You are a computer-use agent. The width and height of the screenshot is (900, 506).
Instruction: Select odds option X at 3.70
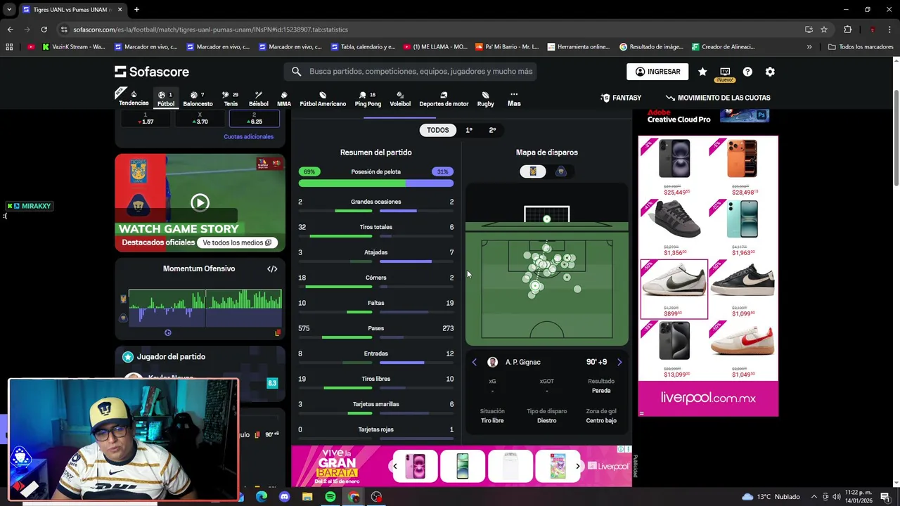(200, 118)
